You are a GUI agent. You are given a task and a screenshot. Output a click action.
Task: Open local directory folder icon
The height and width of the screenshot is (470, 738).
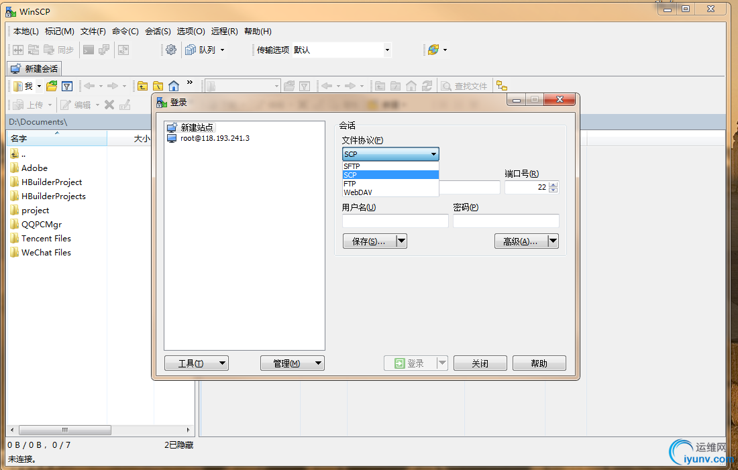point(52,86)
